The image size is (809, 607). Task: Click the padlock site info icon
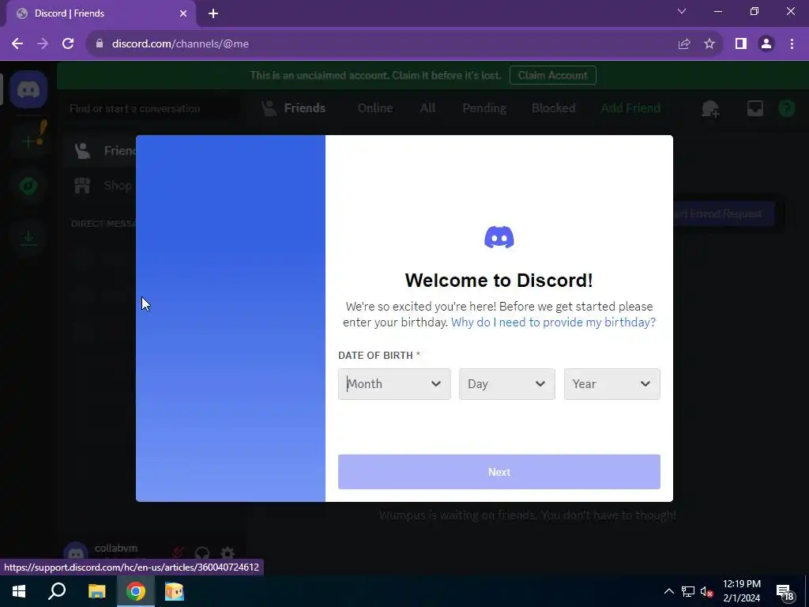click(x=100, y=44)
